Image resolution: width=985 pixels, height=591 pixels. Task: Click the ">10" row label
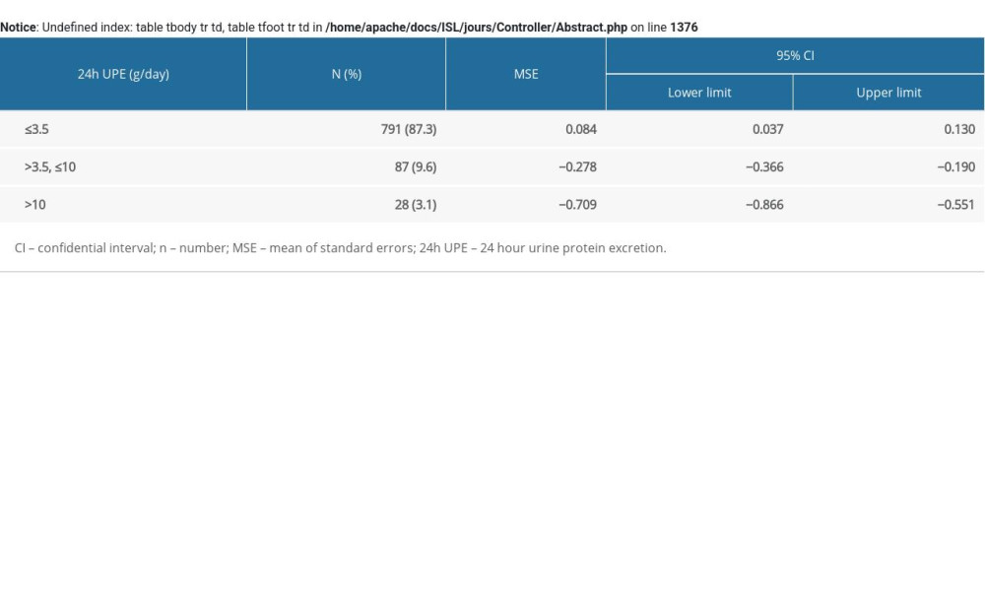[x=35, y=205]
